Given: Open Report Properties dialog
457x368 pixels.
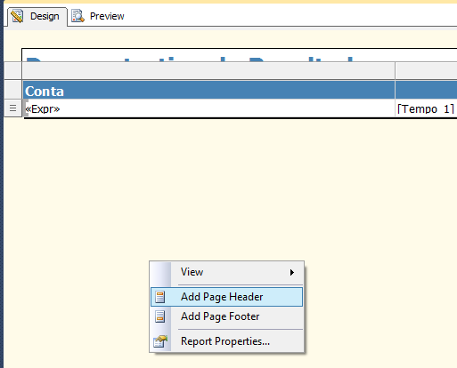Looking at the screenshot, I should pyautogui.click(x=226, y=341).
